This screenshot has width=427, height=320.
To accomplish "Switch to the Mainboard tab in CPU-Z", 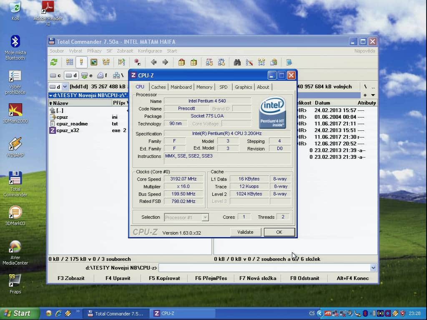I will tap(181, 87).
